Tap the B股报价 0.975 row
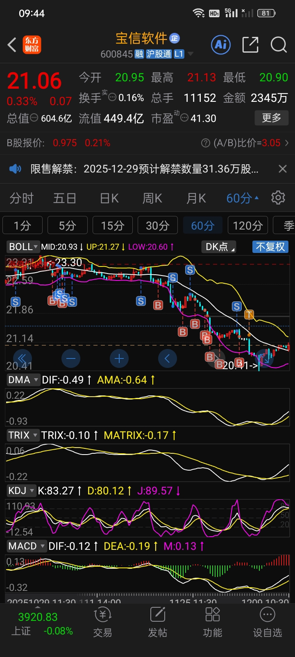 pyautogui.click(x=59, y=143)
